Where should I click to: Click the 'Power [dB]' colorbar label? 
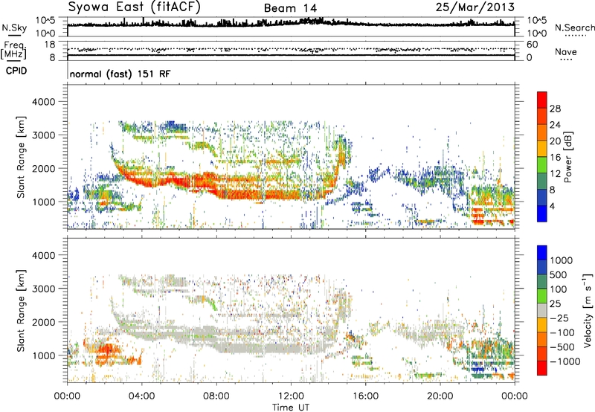coord(568,157)
